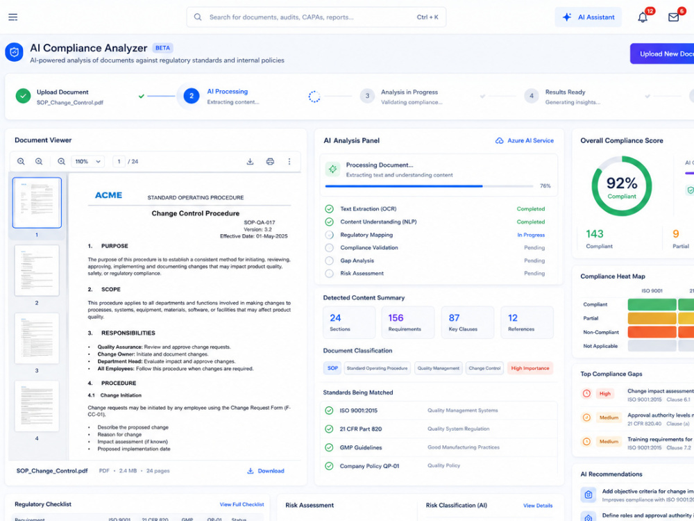Click the 21 CFR Part 820 check icon
The height and width of the screenshot is (521, 694).
tap(329, 429)
